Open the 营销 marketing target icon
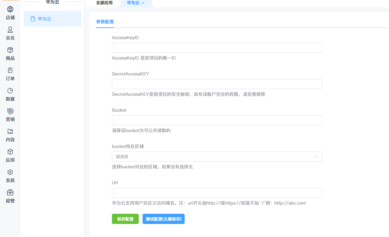389x237 pixels. click(x=10, y=111)
